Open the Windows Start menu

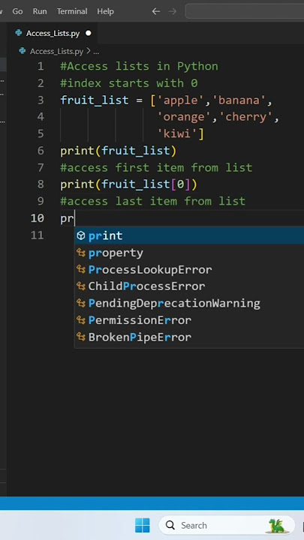tap(143, 525)
